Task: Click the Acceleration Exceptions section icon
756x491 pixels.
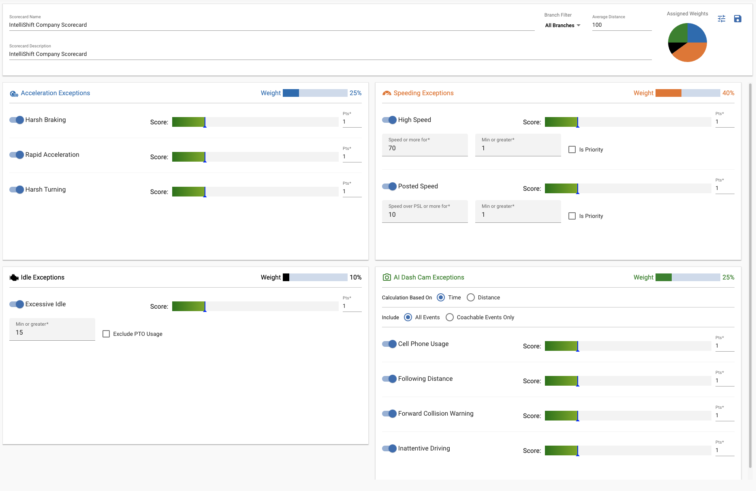Action: [14, 94]
